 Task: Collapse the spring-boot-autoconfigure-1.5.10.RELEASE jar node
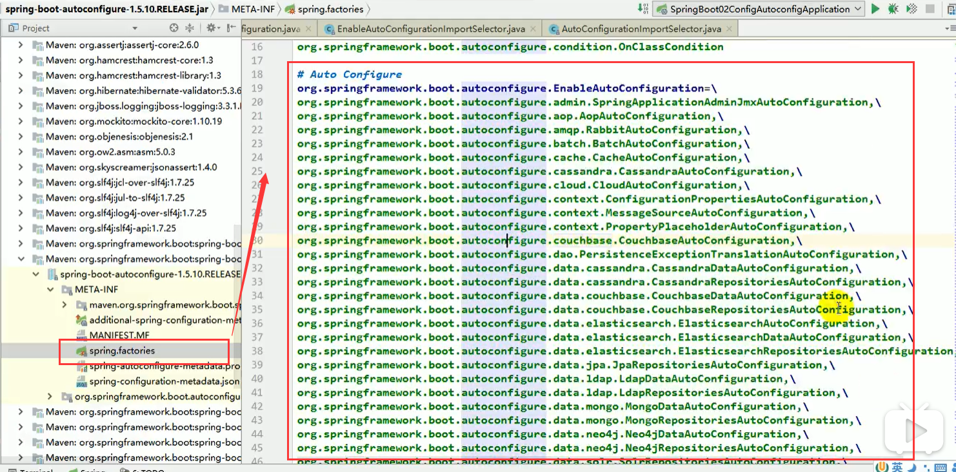(x=37, y=274)
